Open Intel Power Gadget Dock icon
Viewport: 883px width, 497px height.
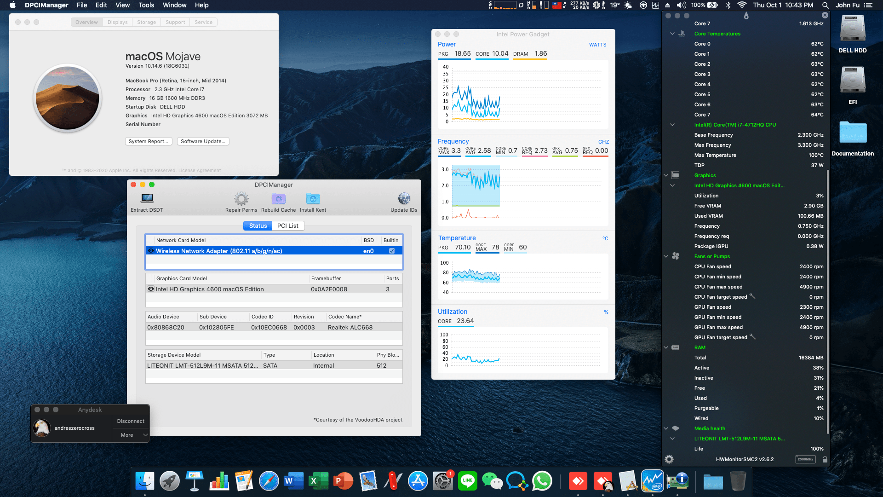click(653, 481)
